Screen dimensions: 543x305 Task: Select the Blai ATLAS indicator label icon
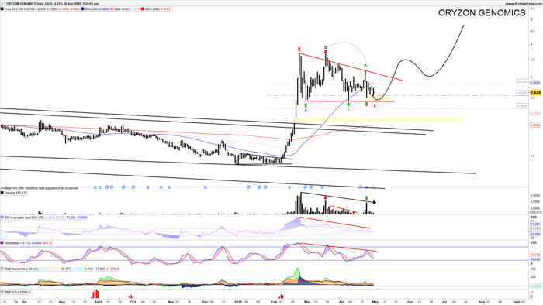(x=2, y=292)
